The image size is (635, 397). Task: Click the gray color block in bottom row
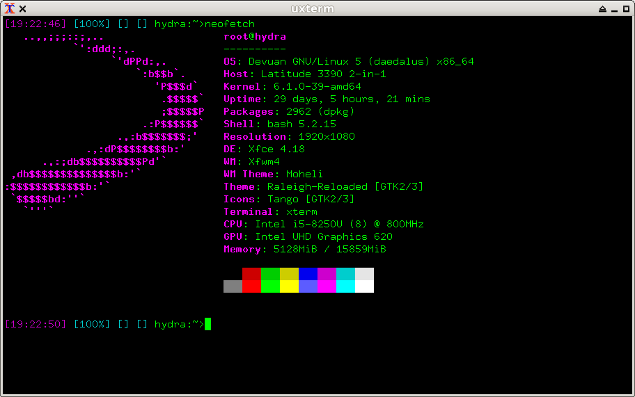click(x=233, y=286)
